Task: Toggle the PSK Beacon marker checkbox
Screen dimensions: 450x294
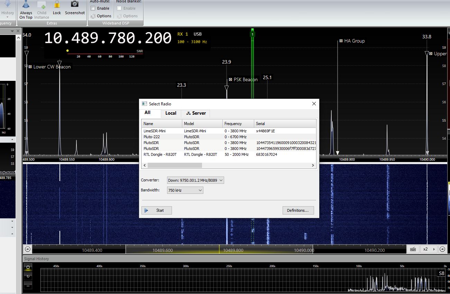Action: tap(230, 79)
